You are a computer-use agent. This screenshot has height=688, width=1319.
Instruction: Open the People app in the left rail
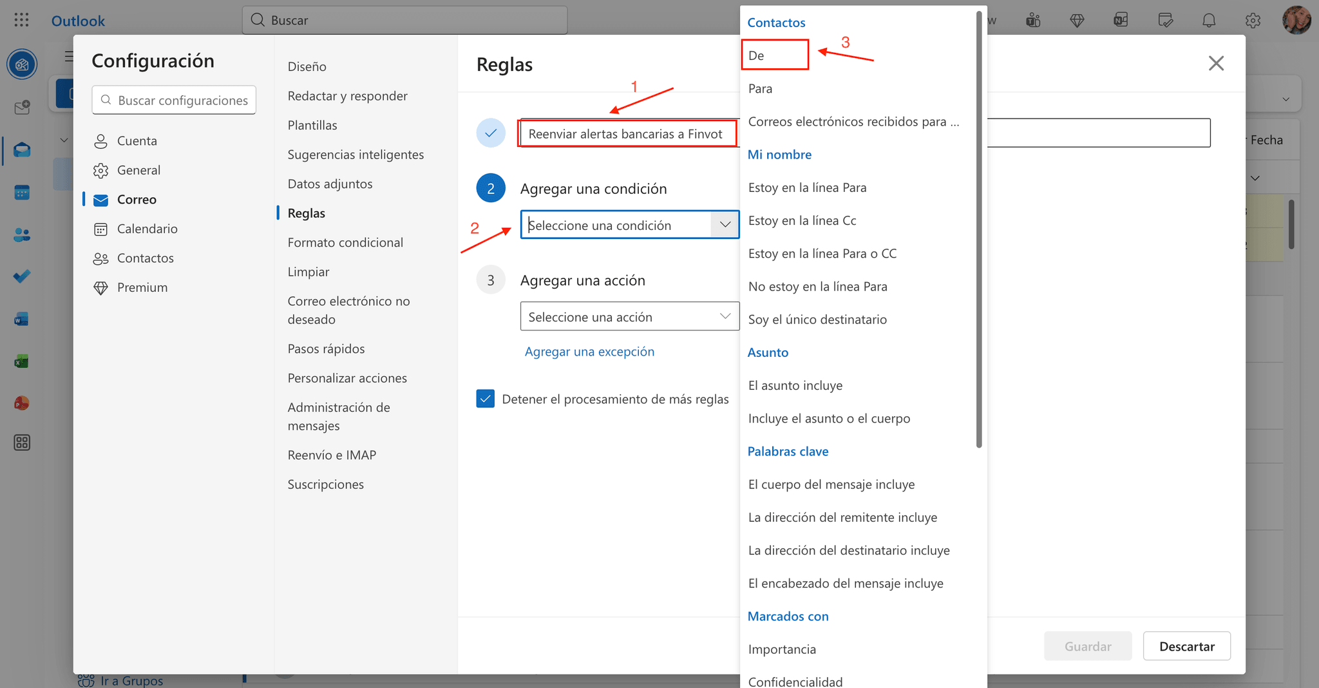[x=22, y=234]
